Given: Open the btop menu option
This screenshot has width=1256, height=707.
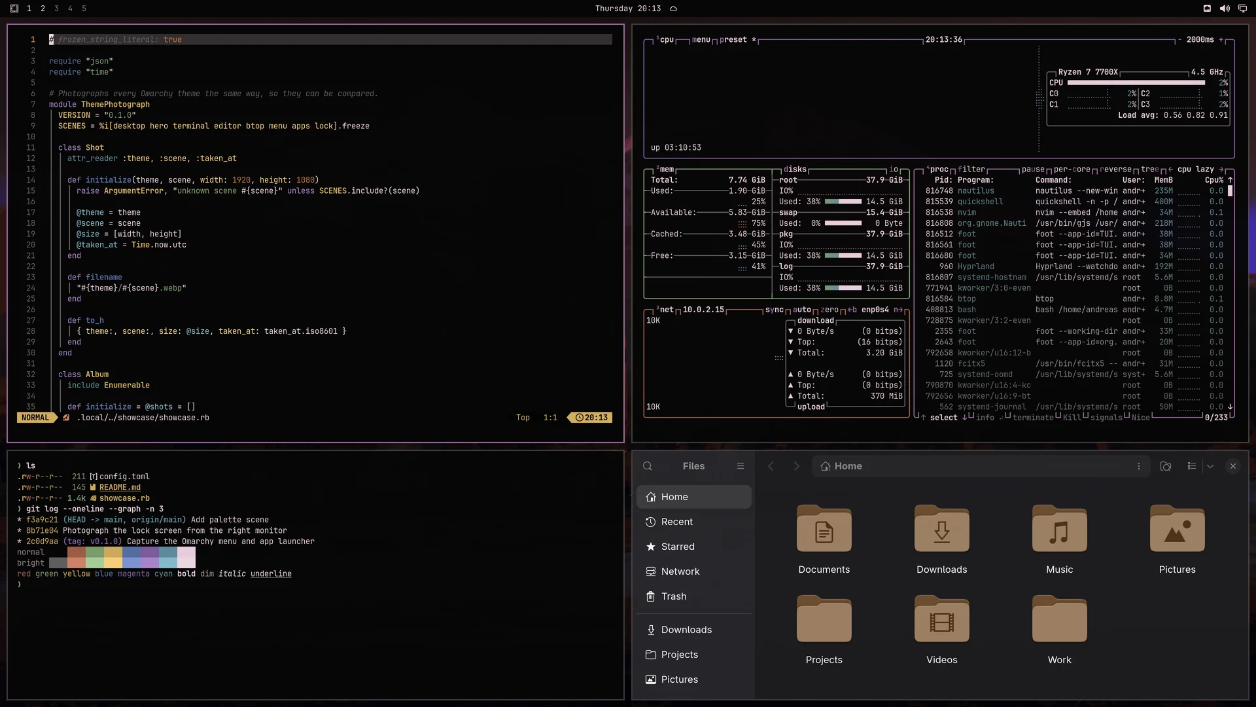Looking at the screenshot, I should coord(701,39).
